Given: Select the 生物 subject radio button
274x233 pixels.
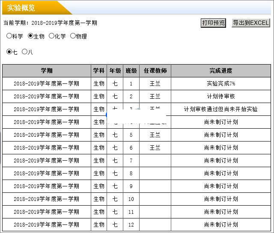Looking at the screenshot, I should 30,36.
